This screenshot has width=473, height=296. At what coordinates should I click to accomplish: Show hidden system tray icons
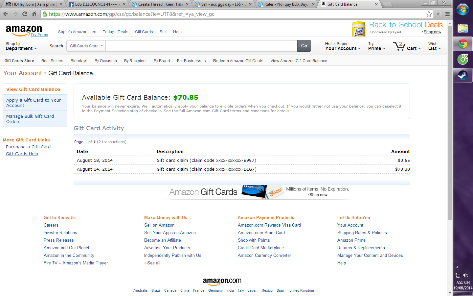(457, 267)
